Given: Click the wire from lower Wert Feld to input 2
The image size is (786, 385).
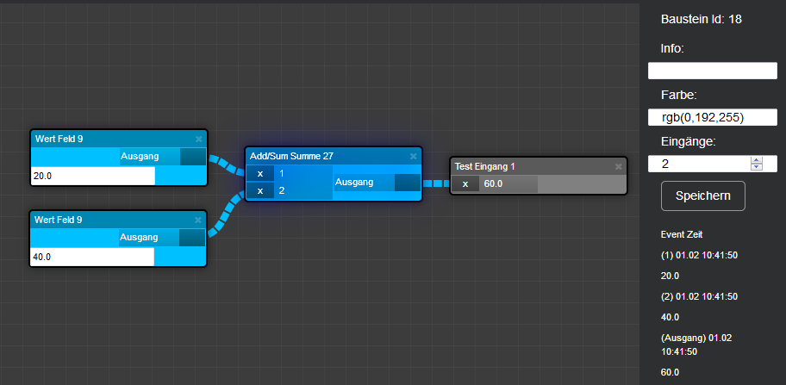Looking at the screenshot, I should (226, 214).
